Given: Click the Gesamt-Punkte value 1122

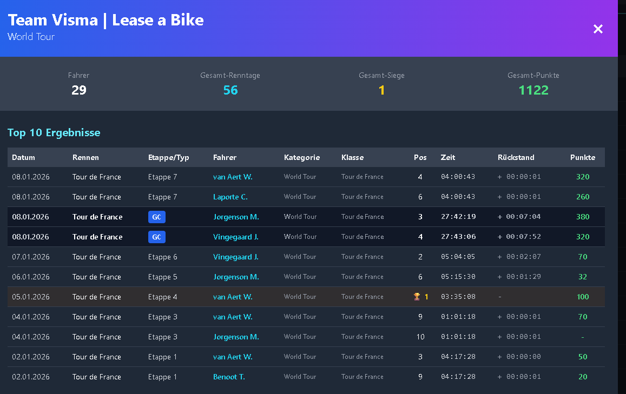Looking at the screenshot, I should coord(533,90).
